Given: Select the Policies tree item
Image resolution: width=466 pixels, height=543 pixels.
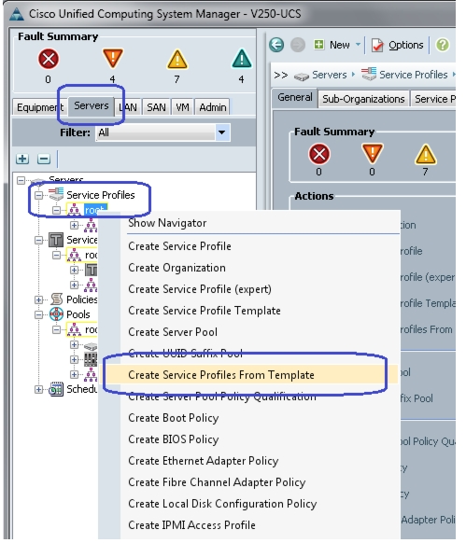Looking at the screenshot, I should pyautogui.click(x=82, y=299).
